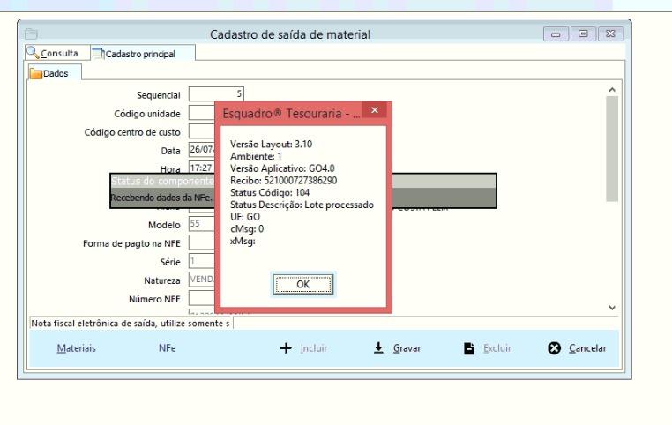Click the 'Versão Aplicativo: GO4.0' text

pos(282,168)
